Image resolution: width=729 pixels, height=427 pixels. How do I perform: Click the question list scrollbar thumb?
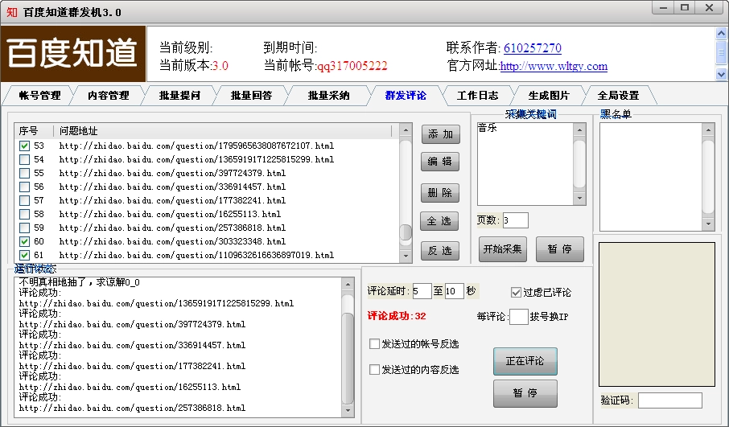coord(406,232)
